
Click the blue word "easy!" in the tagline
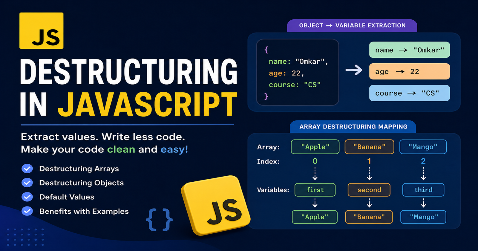tap(174, 150)
